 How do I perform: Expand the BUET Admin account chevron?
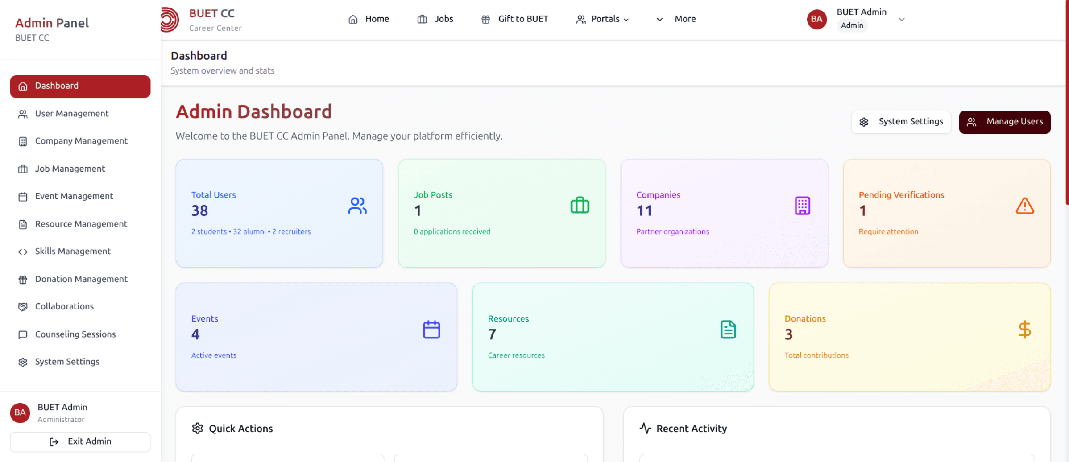(901, 19)
